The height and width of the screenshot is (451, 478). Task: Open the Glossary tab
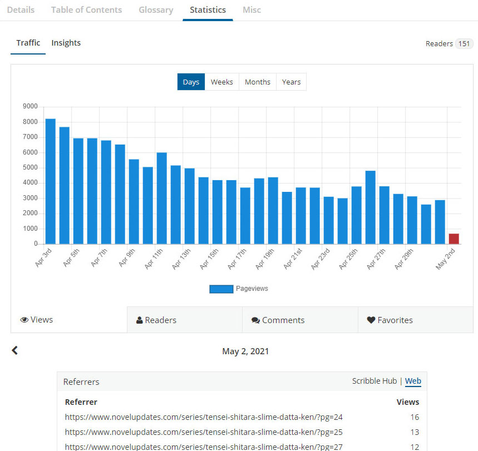pyautogui.click(x=156, y=10)
